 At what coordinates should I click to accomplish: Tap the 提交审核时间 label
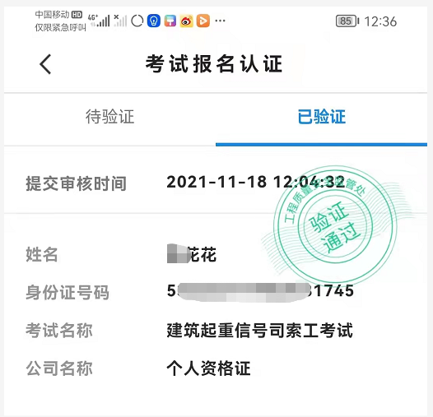click(77, 183)
